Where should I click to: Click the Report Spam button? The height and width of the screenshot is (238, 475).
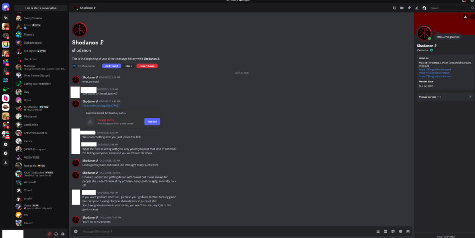coord(147,66)
